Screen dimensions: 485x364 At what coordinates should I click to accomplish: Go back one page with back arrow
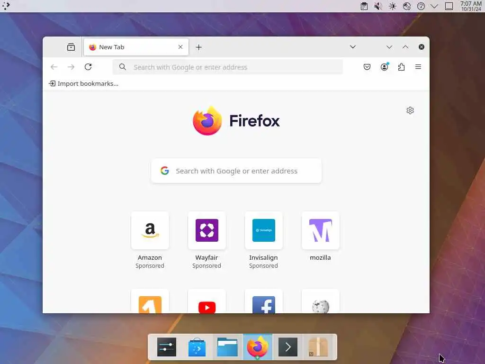[54, 67]
